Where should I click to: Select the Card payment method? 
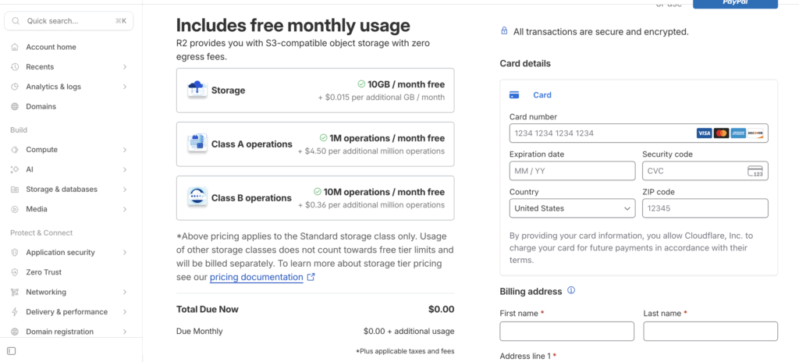pos(542,95)
